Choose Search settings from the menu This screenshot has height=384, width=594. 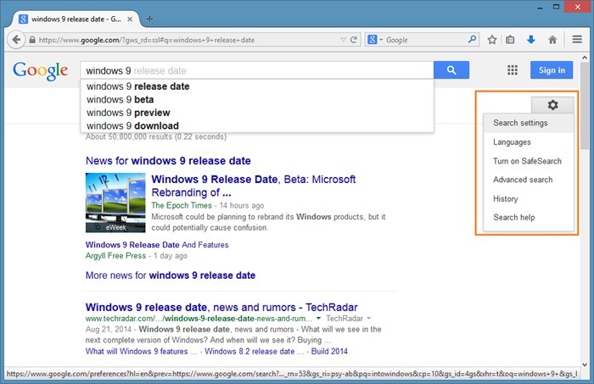click(529, 123)
